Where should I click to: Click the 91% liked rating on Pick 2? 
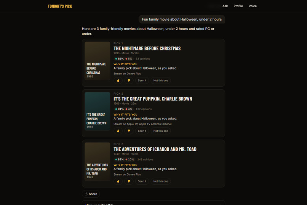pyautogui.click(x=120, y=109)
